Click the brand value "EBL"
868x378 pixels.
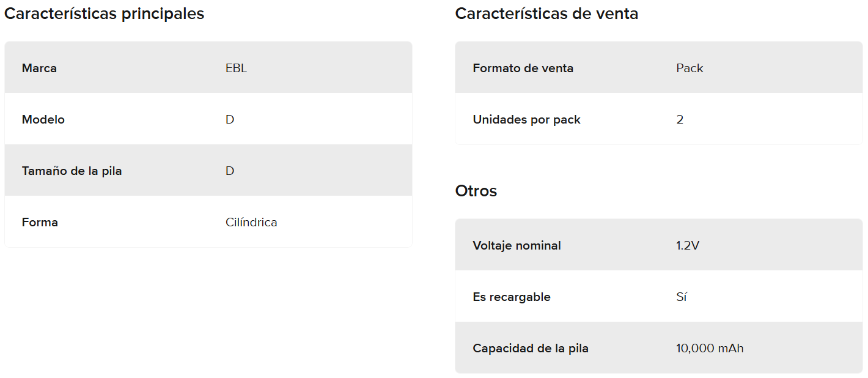(x=236, y=68)
